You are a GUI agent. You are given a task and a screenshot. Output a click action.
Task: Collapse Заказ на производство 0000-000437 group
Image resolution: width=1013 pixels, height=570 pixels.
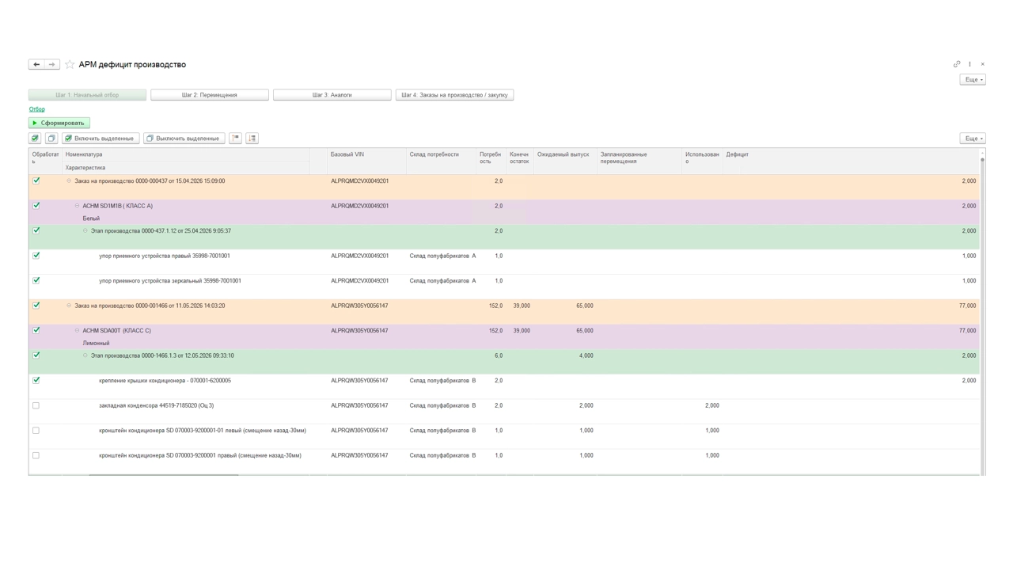(69, 181)
